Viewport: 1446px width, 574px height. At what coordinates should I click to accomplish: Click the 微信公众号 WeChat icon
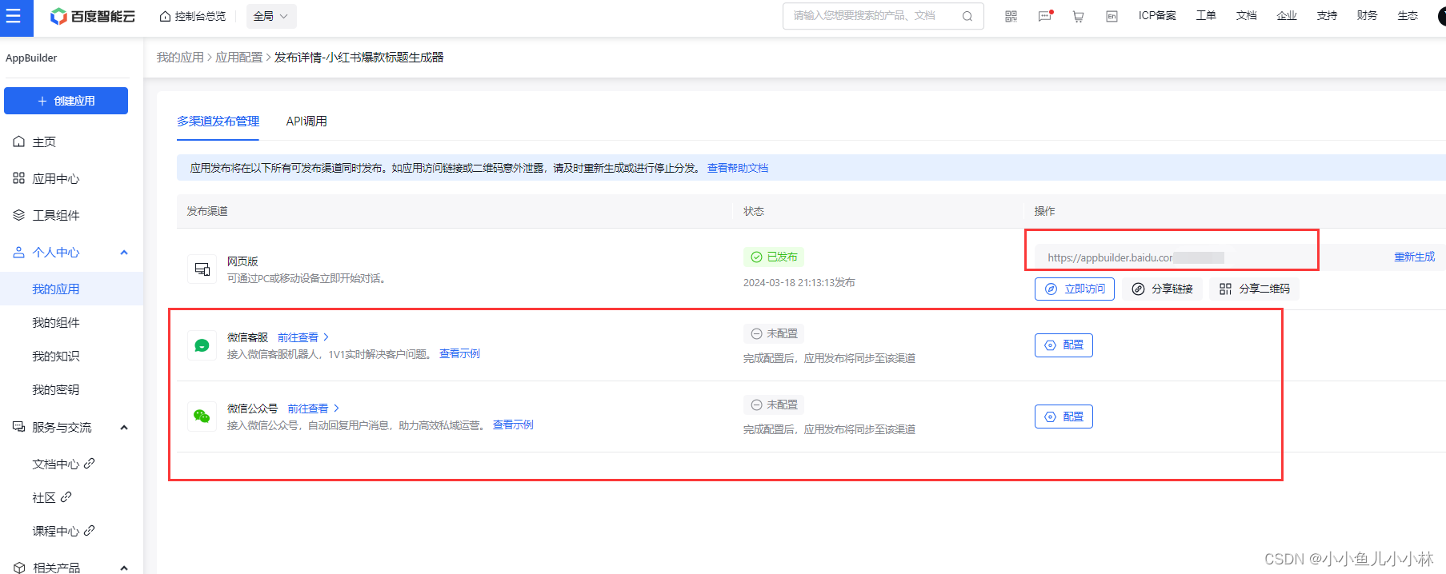202,417
